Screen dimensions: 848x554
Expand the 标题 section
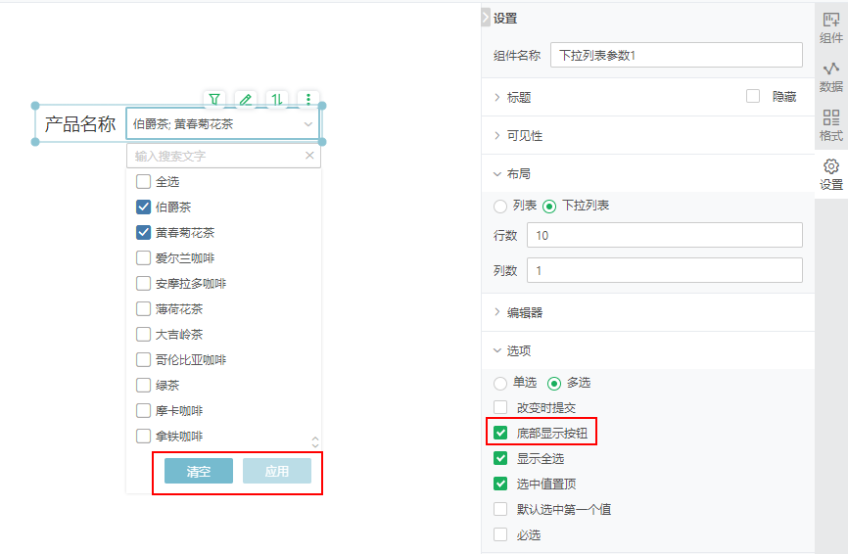pyautogui.click(x=519, y=98)
